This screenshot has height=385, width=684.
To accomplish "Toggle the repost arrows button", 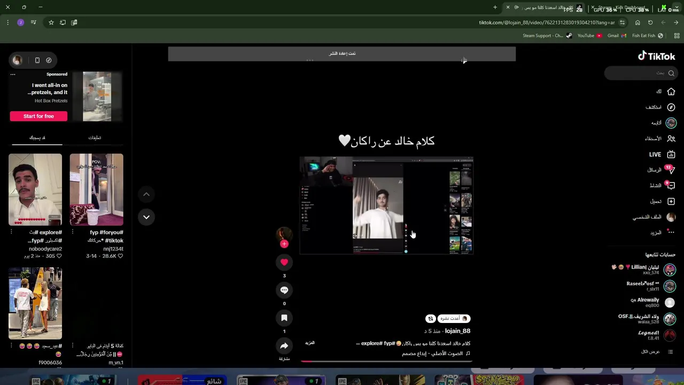I will click(431, 319).
